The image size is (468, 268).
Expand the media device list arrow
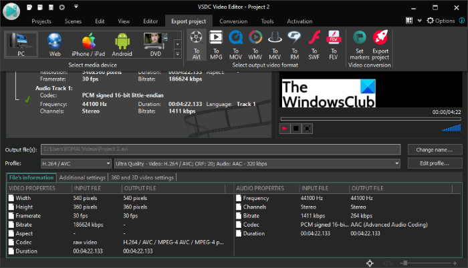[177, 53]
